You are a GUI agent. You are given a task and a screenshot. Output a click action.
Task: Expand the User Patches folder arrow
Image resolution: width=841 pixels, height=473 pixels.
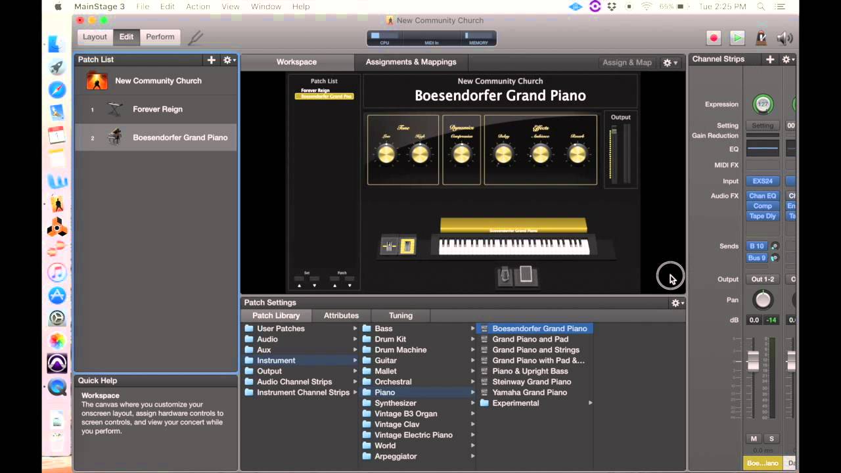coord(355,328)
